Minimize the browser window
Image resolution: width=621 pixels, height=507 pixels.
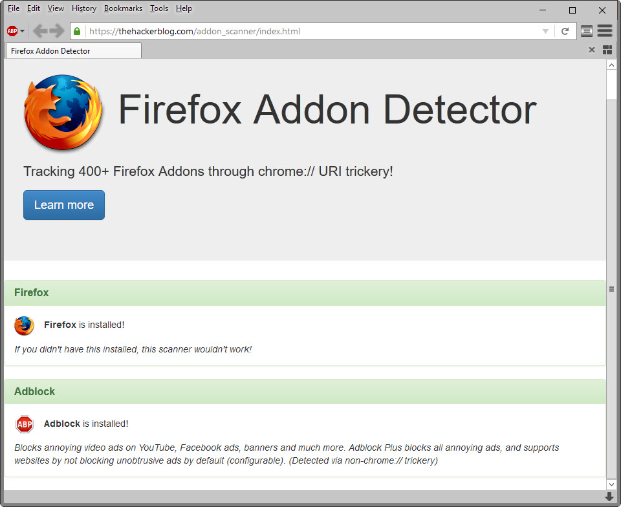pos(543,10)
